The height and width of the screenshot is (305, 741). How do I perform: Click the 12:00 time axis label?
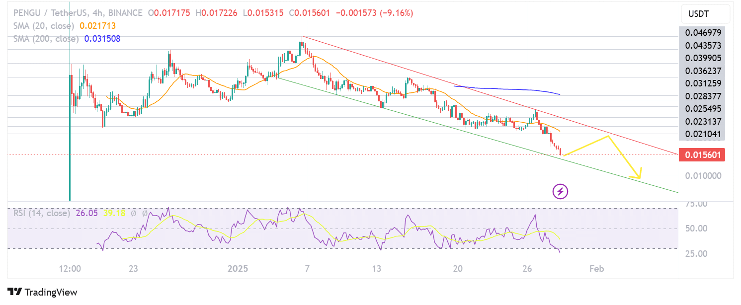pyautogui.click(x=70, y=269)
